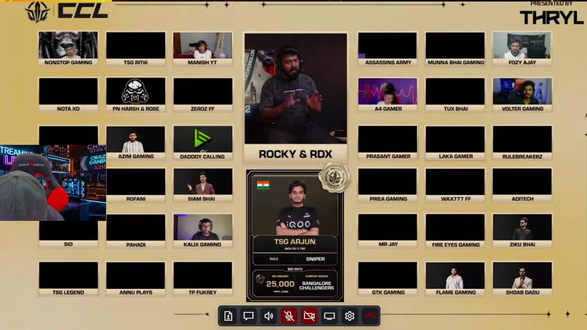
Task: Select the FOZY AJAY video tile
Action: pos(522,49)
